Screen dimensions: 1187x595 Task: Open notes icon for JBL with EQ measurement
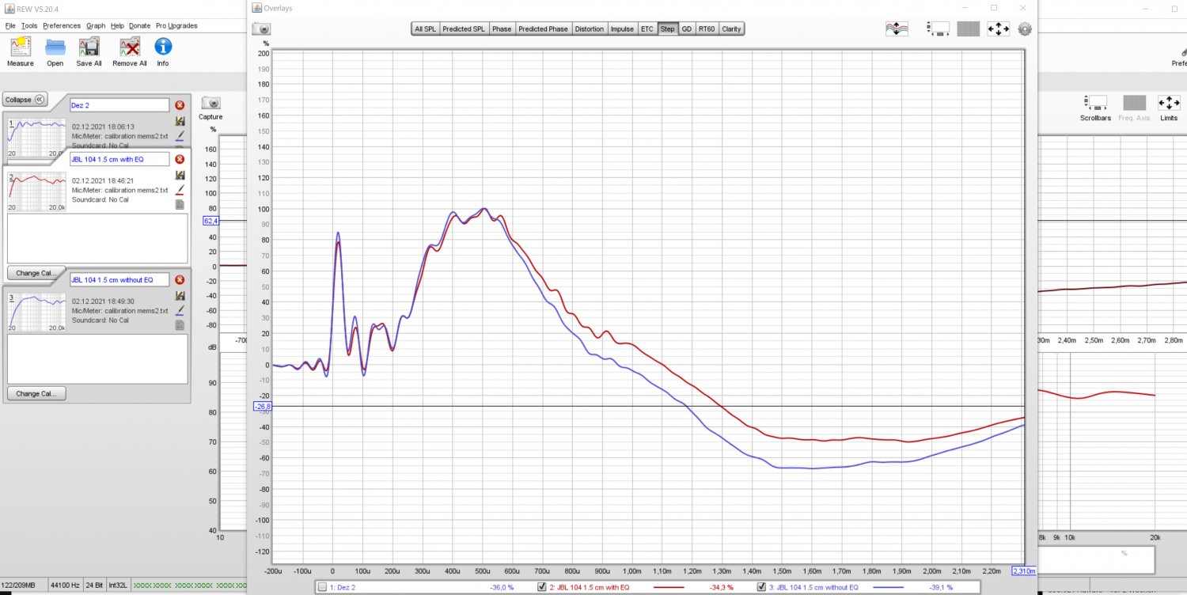click(x=180, y=204)
